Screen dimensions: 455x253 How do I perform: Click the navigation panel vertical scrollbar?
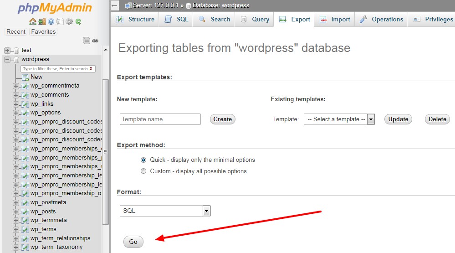click(106, 152)
